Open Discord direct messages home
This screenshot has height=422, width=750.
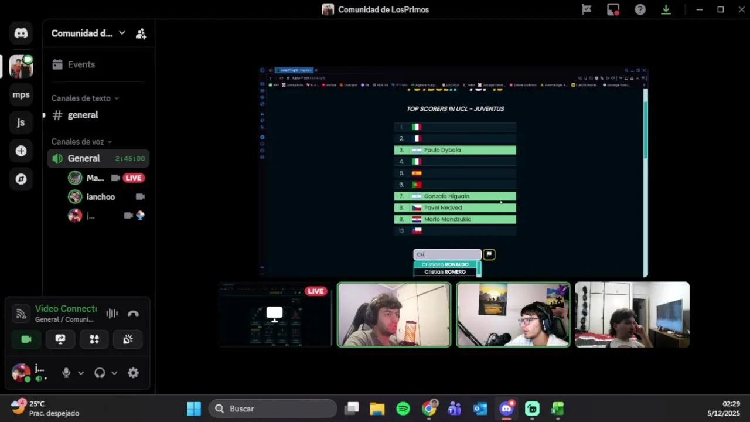pos(21,33)
